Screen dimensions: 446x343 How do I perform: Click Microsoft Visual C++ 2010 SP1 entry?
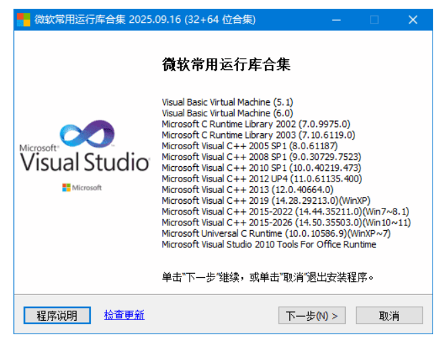(261, 168)
